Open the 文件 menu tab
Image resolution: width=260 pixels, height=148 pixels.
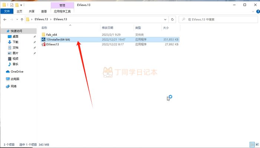pyautogui.click(x=6, y=11)
